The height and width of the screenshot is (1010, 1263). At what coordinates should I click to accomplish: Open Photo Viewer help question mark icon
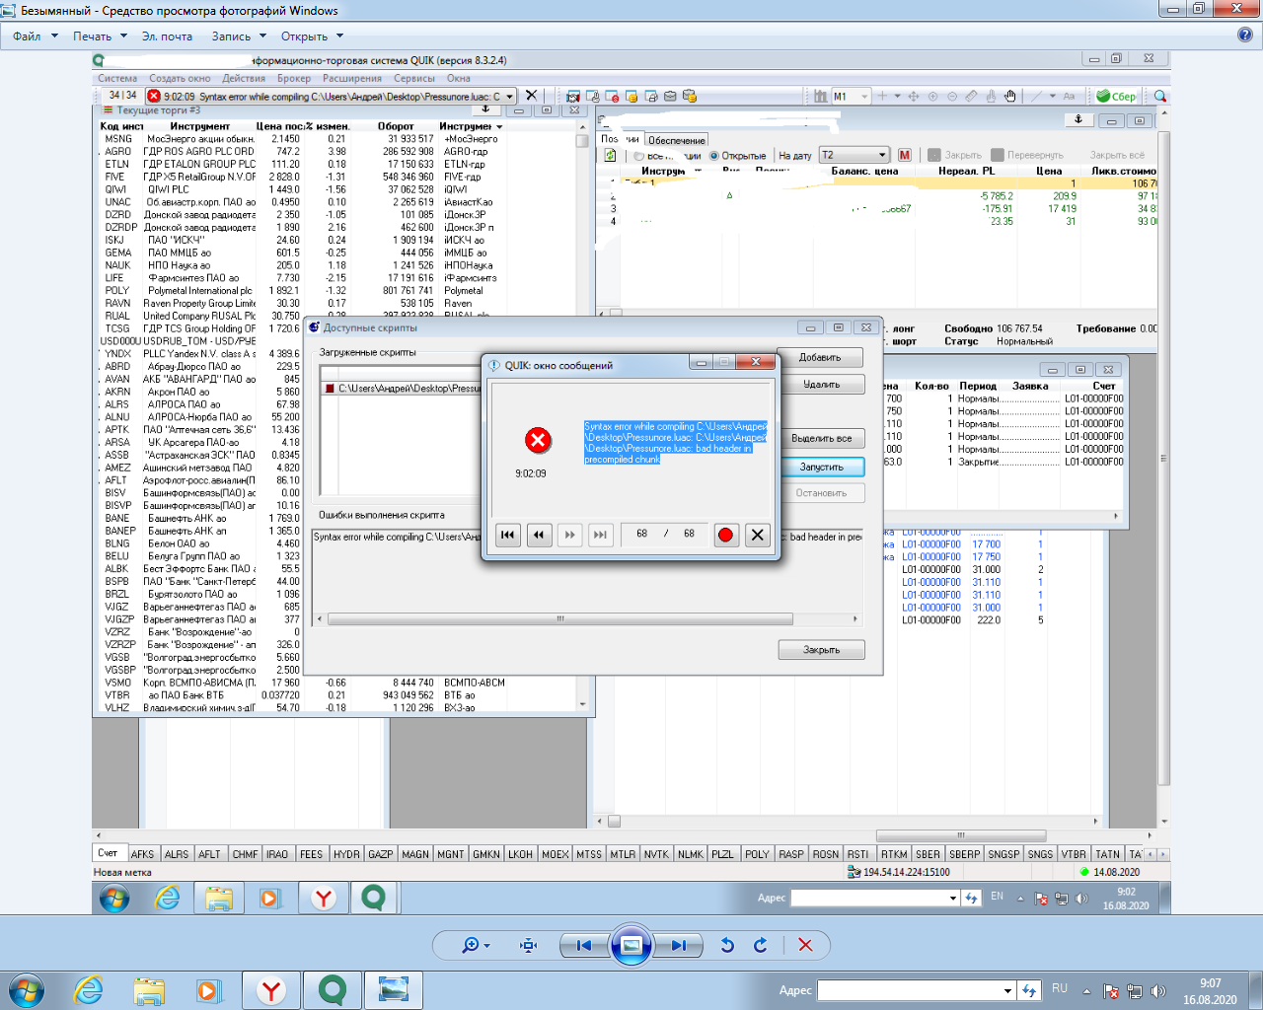(x=1245, y=36)
